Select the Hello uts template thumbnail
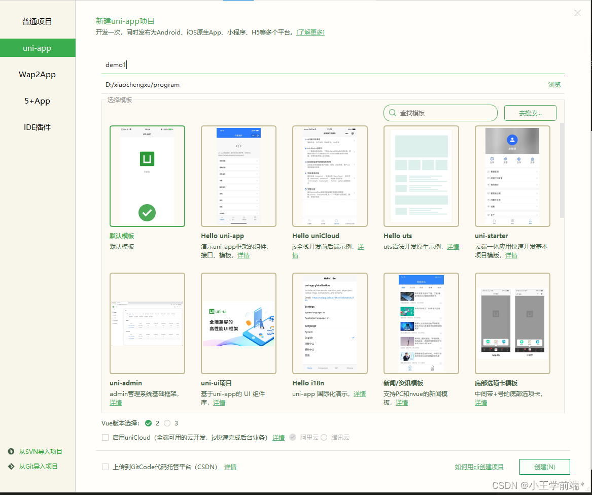 pyautogui.click(x=422, y=176)
